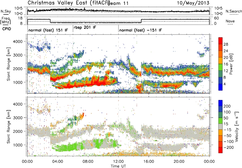Click the '16' tick on Power color bar
Image resolution: width=242 pixels, height=168 pixels.
coord(226,64)
